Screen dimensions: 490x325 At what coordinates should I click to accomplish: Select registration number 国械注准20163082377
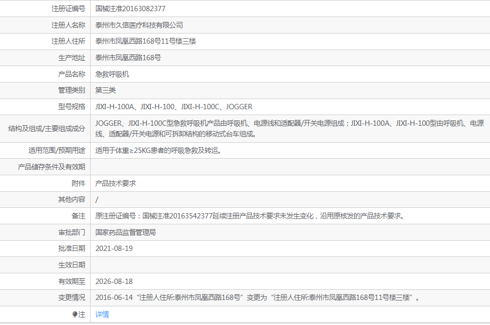[x=130, y=9]
